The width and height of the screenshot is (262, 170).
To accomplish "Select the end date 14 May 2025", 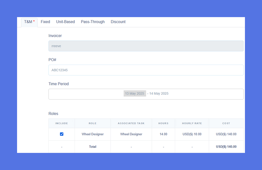I will tap(159, 94).
